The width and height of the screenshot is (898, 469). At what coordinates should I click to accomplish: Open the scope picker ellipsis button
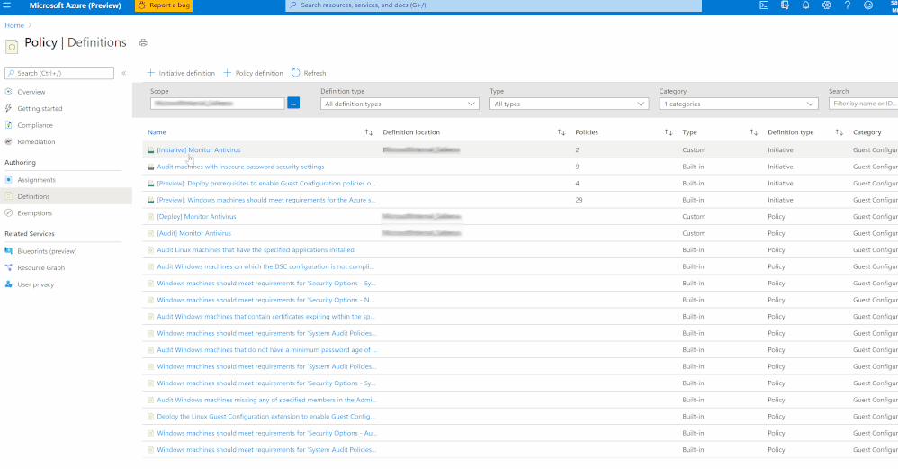pos(293,104)
